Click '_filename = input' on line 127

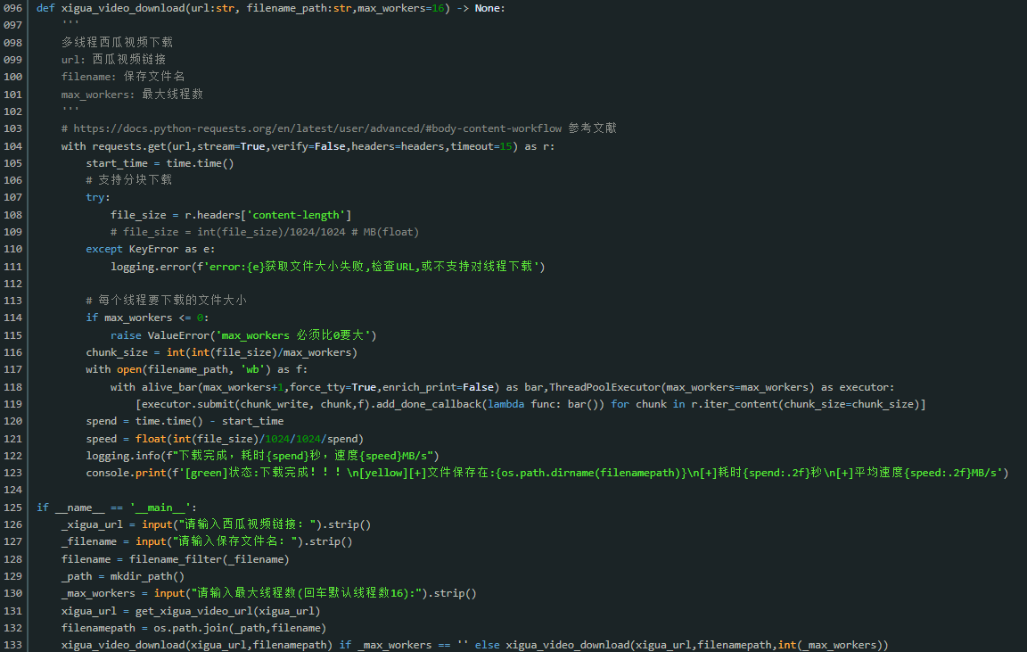coord(114,542)
